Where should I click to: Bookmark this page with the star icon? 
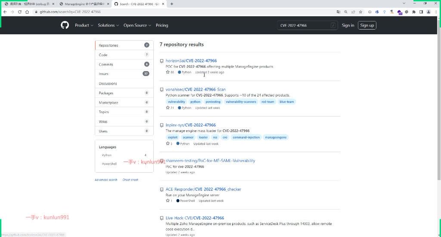[360, 12]
